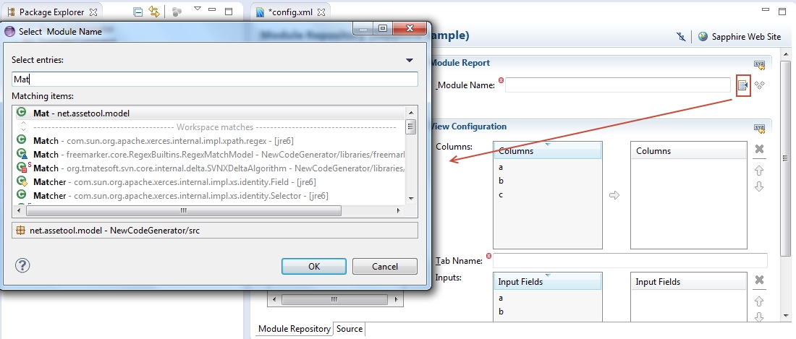
Task: Click the xyz icon in View Configuration section
Action: (759, 129)
